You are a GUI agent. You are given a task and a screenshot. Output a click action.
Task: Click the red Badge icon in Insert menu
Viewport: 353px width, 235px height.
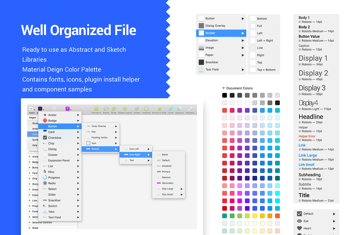(45, 120)
